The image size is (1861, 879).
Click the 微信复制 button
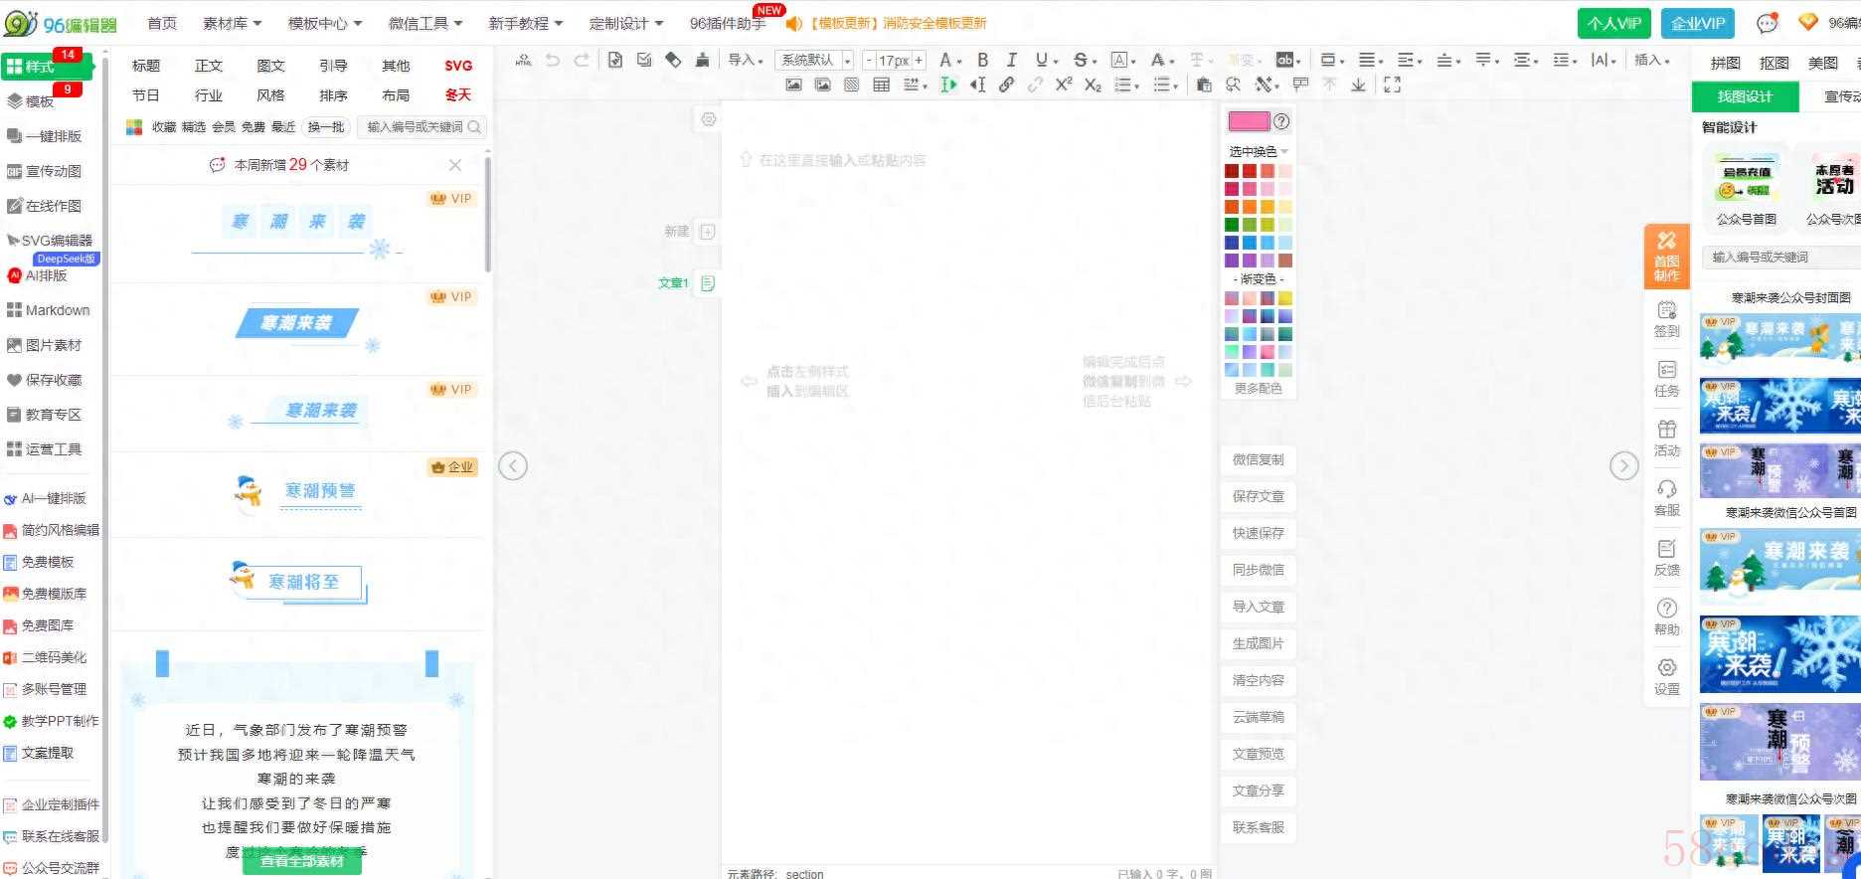tap(1258, 459)
